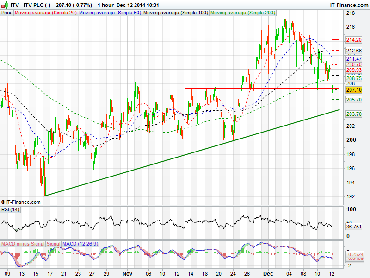Click the black 212.66 price level tag
Screen dimensions: 370x278
tap(353, 51)
